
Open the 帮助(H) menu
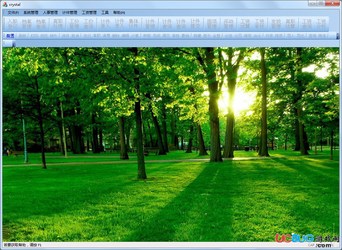pos(119,13)
